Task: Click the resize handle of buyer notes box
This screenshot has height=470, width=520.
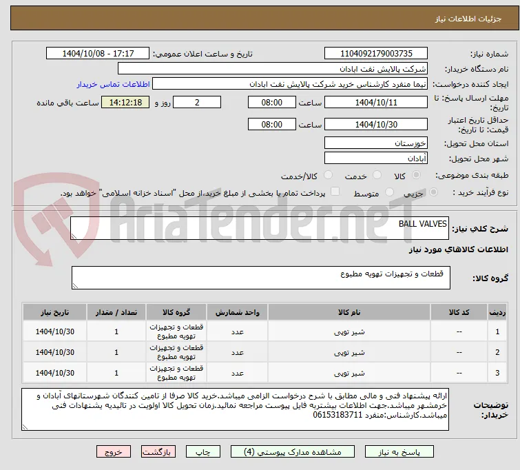Action: 25,427
